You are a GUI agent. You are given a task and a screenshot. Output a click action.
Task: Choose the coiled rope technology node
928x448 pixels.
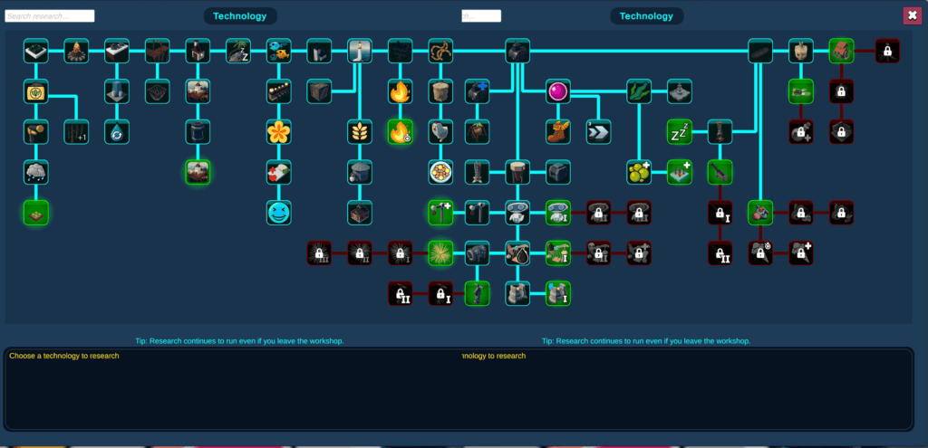(x=440, y=51)
